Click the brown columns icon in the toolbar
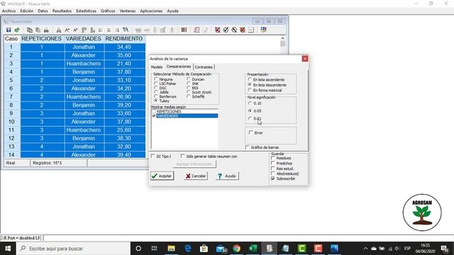The width and height of the screenshot is (454, 255). coord(184,30)
